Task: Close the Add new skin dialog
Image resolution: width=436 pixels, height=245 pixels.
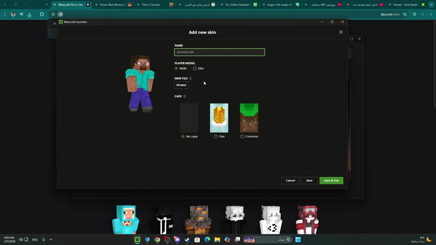Action: (x=341, y=32)
